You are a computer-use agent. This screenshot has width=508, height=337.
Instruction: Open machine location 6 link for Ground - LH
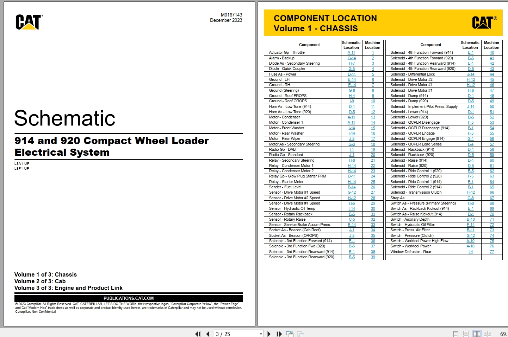(x=373, y=80)
